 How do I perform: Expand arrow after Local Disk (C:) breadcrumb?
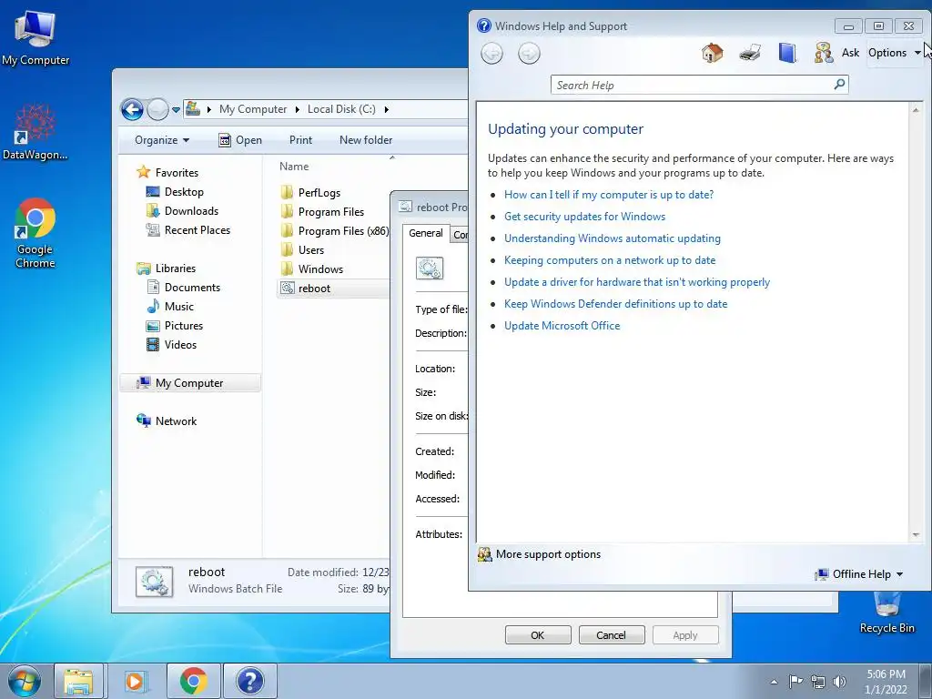click(386, 109)
